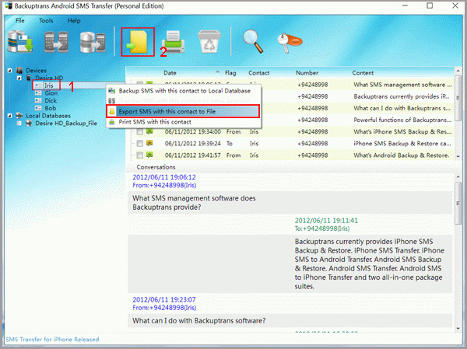Select the Iris contact in the tree
The width and height of the screenshot is (467, 349).
pyautogui.click(x=49, y=86)
